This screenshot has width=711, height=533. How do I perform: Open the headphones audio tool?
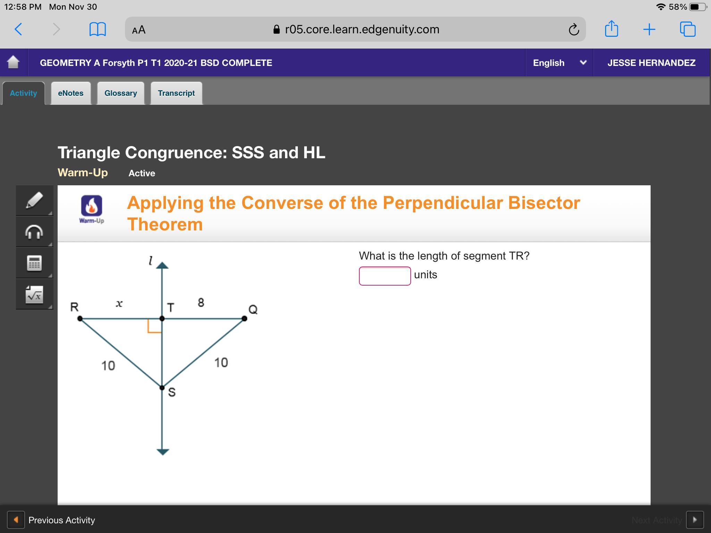point(34,231)
